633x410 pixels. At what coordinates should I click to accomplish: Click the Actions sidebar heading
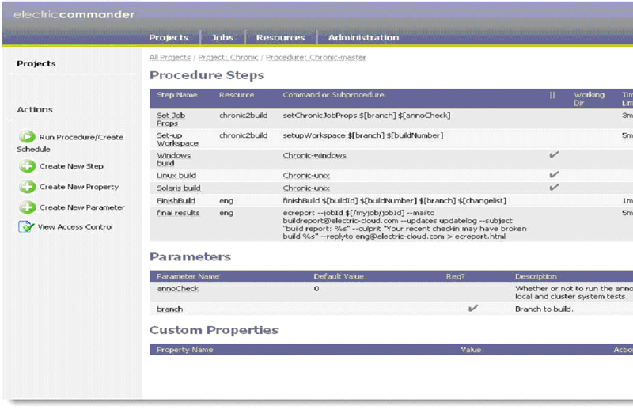click(35, 109)
